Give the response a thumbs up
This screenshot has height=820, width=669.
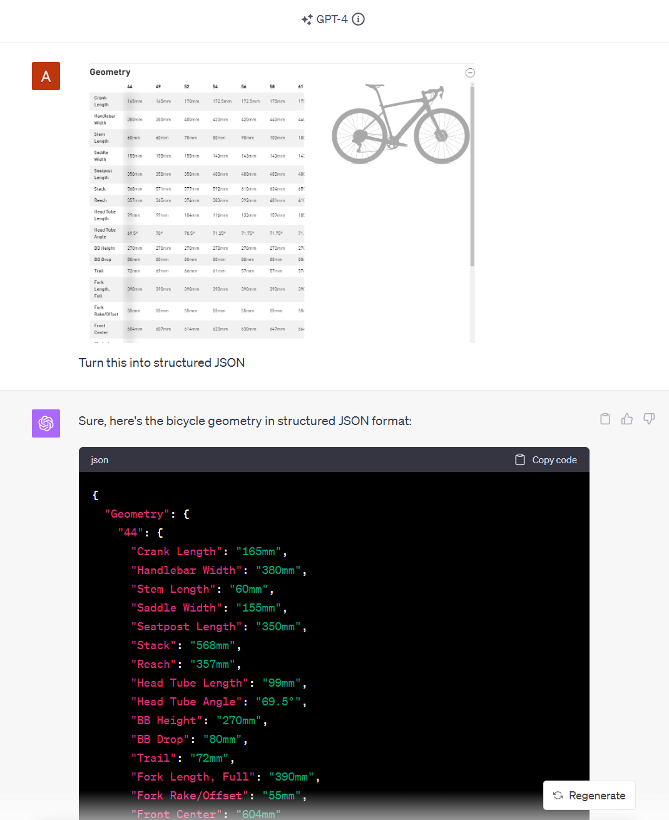point(627,419)
